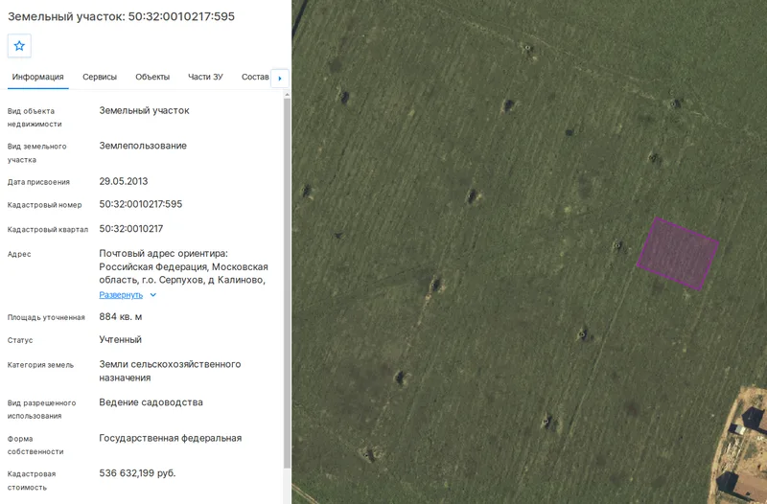This screenshot has height=504, width=767.
Task: Click the label Кадастровая стоимость
Action: tap(32, 481)
